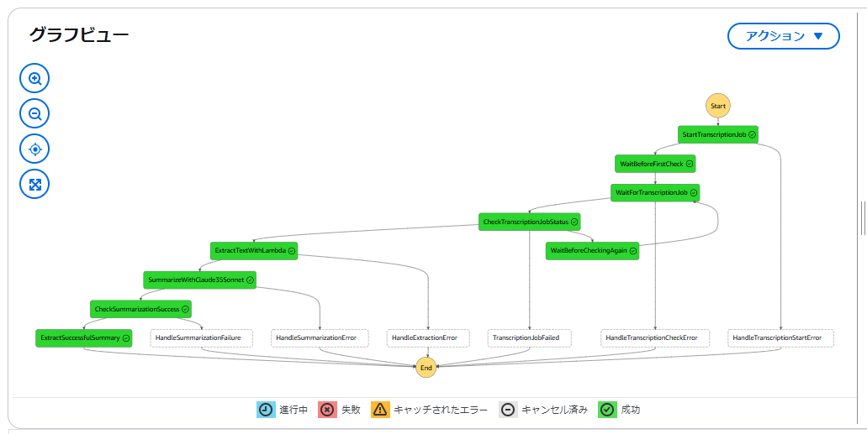The width and height of the screenshot is (867, 434).
Task: Fit the graph with the fullscreen arrows icon
Action: pyautogui.click(x=34, y=184)
